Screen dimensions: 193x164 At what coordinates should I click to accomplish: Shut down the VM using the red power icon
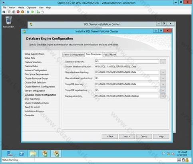tap(18, 12)
